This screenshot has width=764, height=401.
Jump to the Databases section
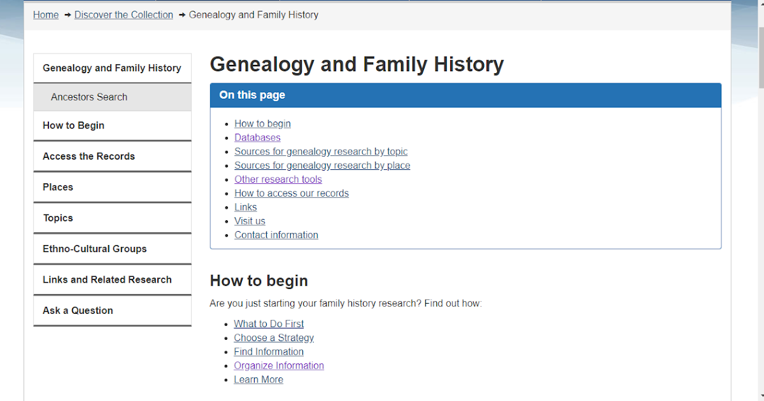tap(257, 137)
